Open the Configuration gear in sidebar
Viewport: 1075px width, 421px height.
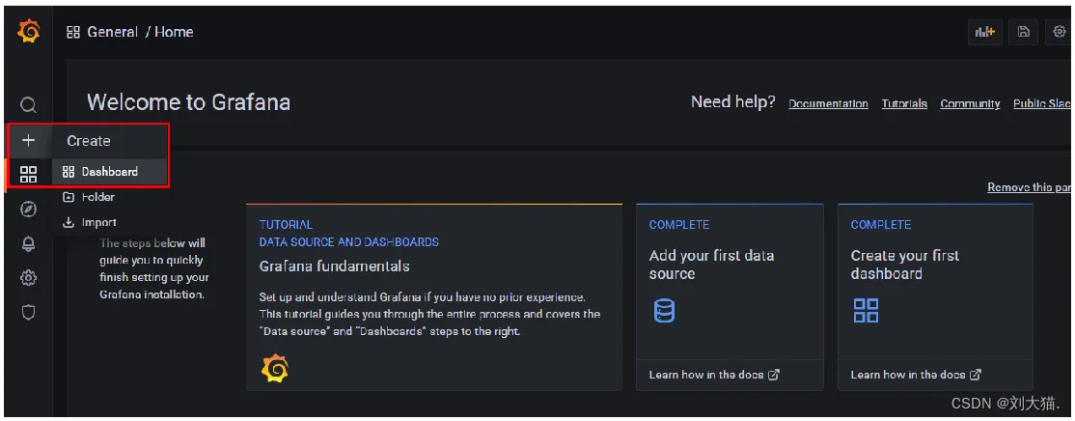coord(28,278)
